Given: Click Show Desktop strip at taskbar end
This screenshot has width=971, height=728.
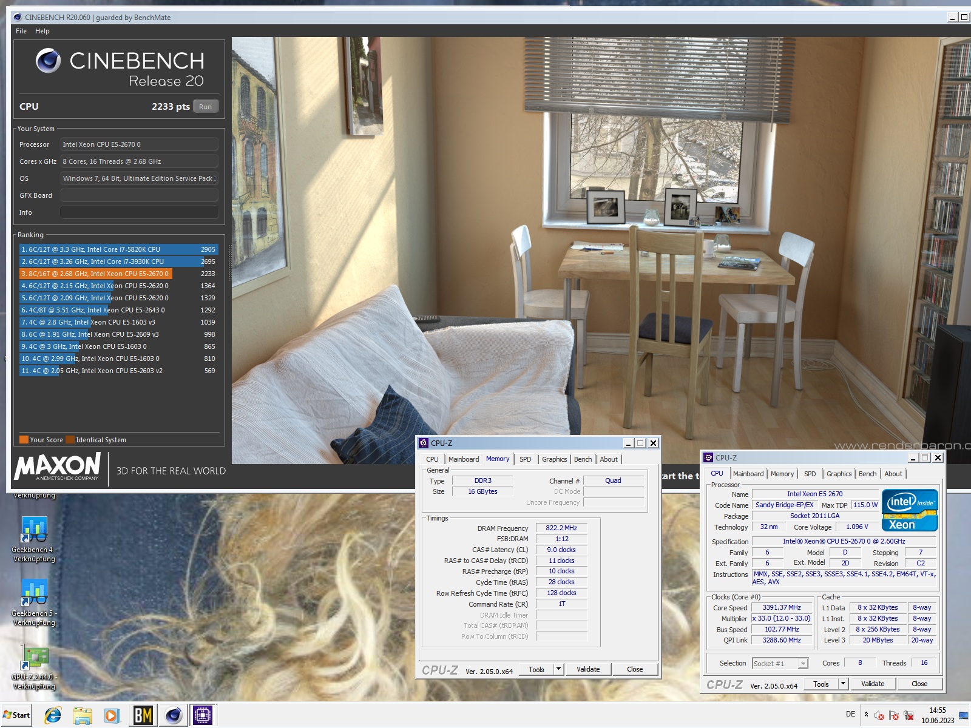Looking at the screenshot, I should pos(964,715).
